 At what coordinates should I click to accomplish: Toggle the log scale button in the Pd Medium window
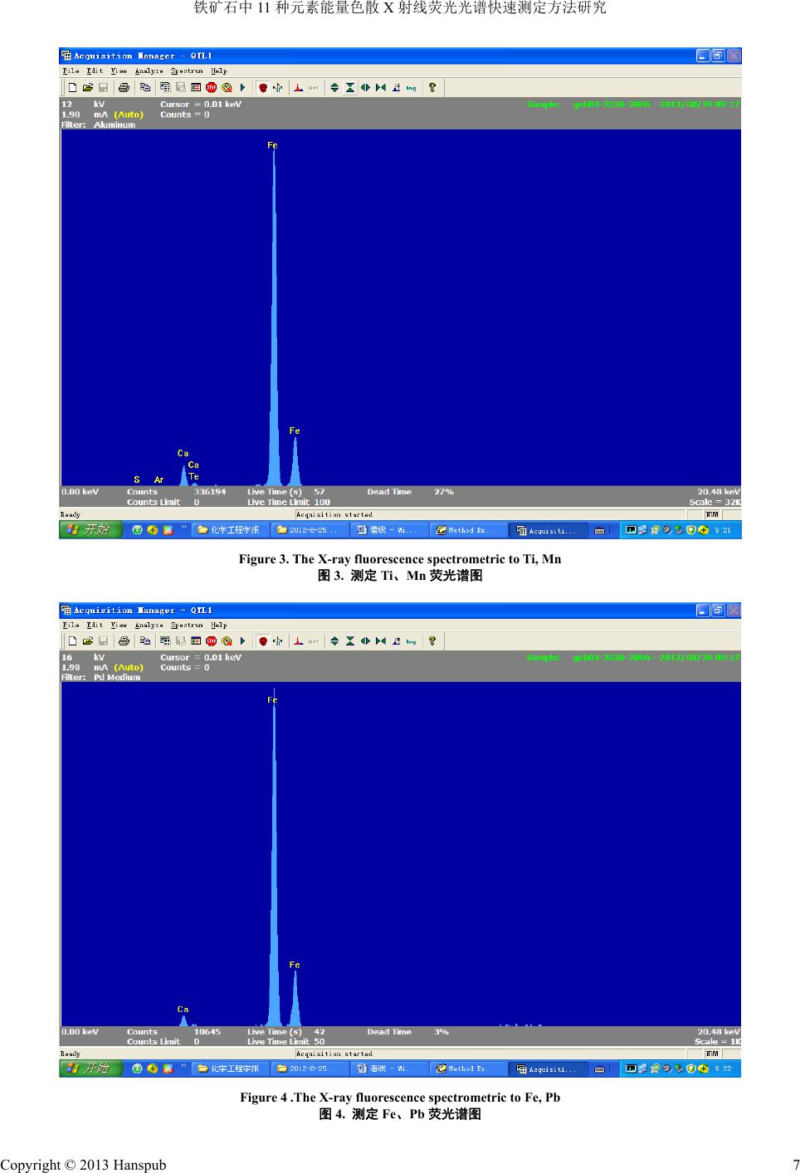[411, 641]
